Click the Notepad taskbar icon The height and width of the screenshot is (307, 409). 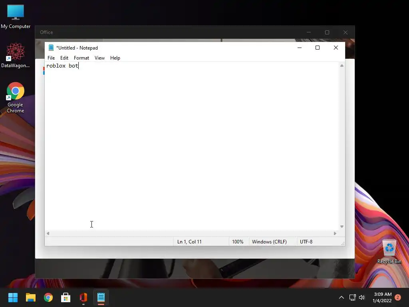pyautogui.click(x=101, y=297)
